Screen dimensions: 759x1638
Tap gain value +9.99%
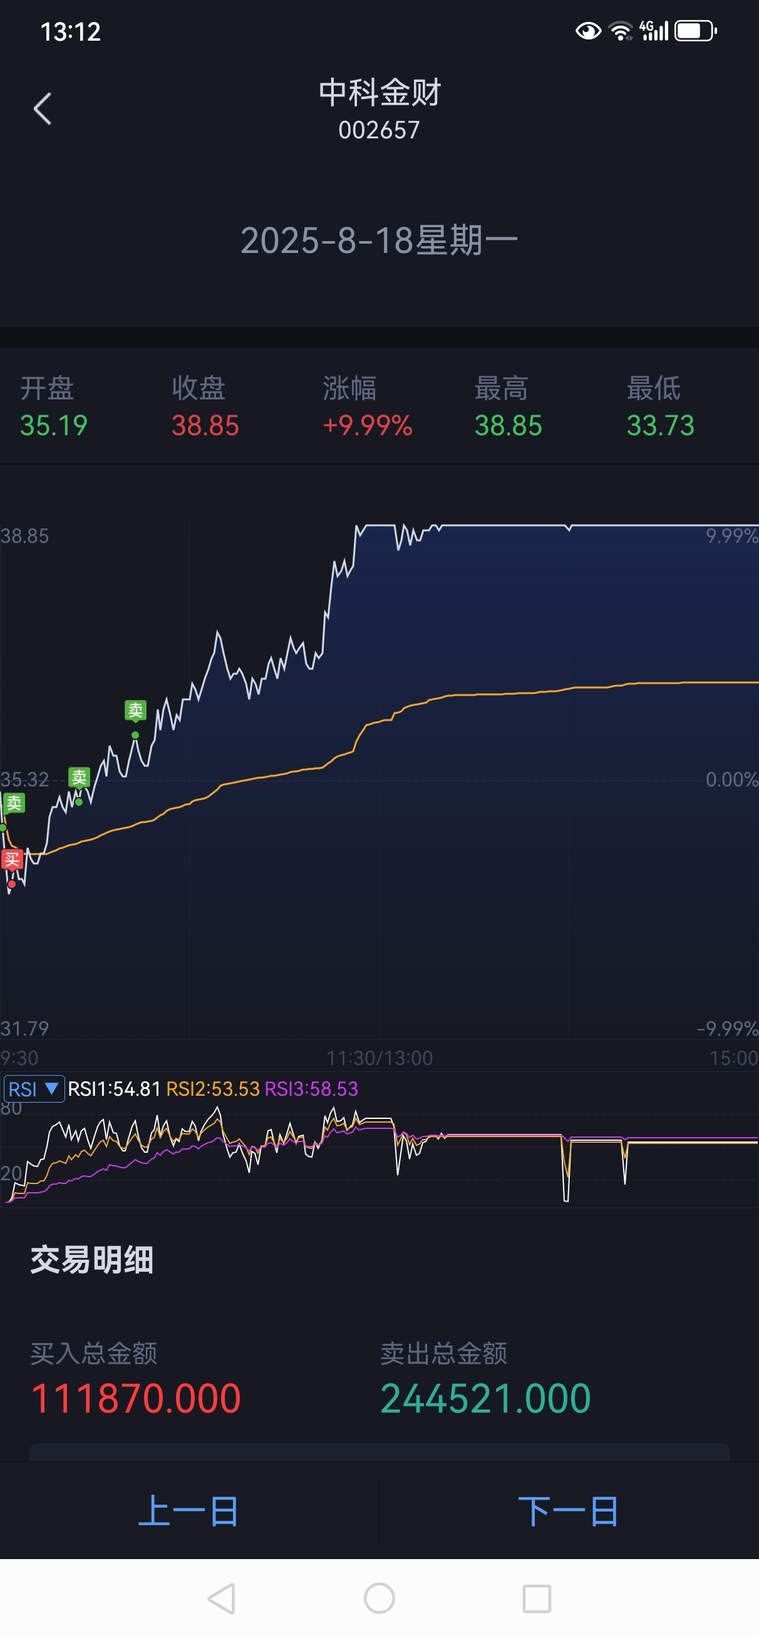click(x=368, y=425)
